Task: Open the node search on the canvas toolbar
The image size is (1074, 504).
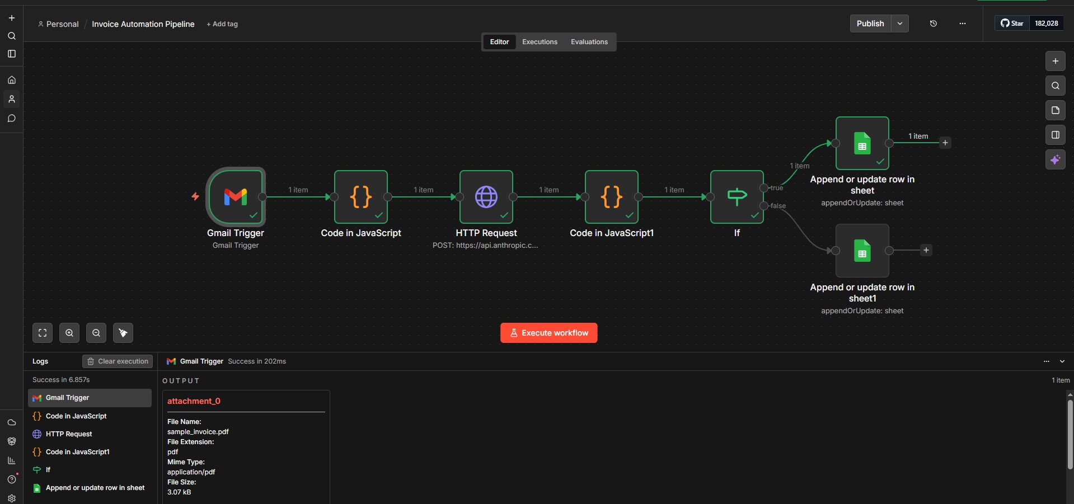Action: [1056, 86]
